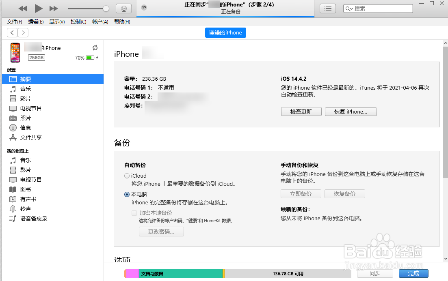Select 影片 under 设置
Screen dimensions: 448x281
53,99
